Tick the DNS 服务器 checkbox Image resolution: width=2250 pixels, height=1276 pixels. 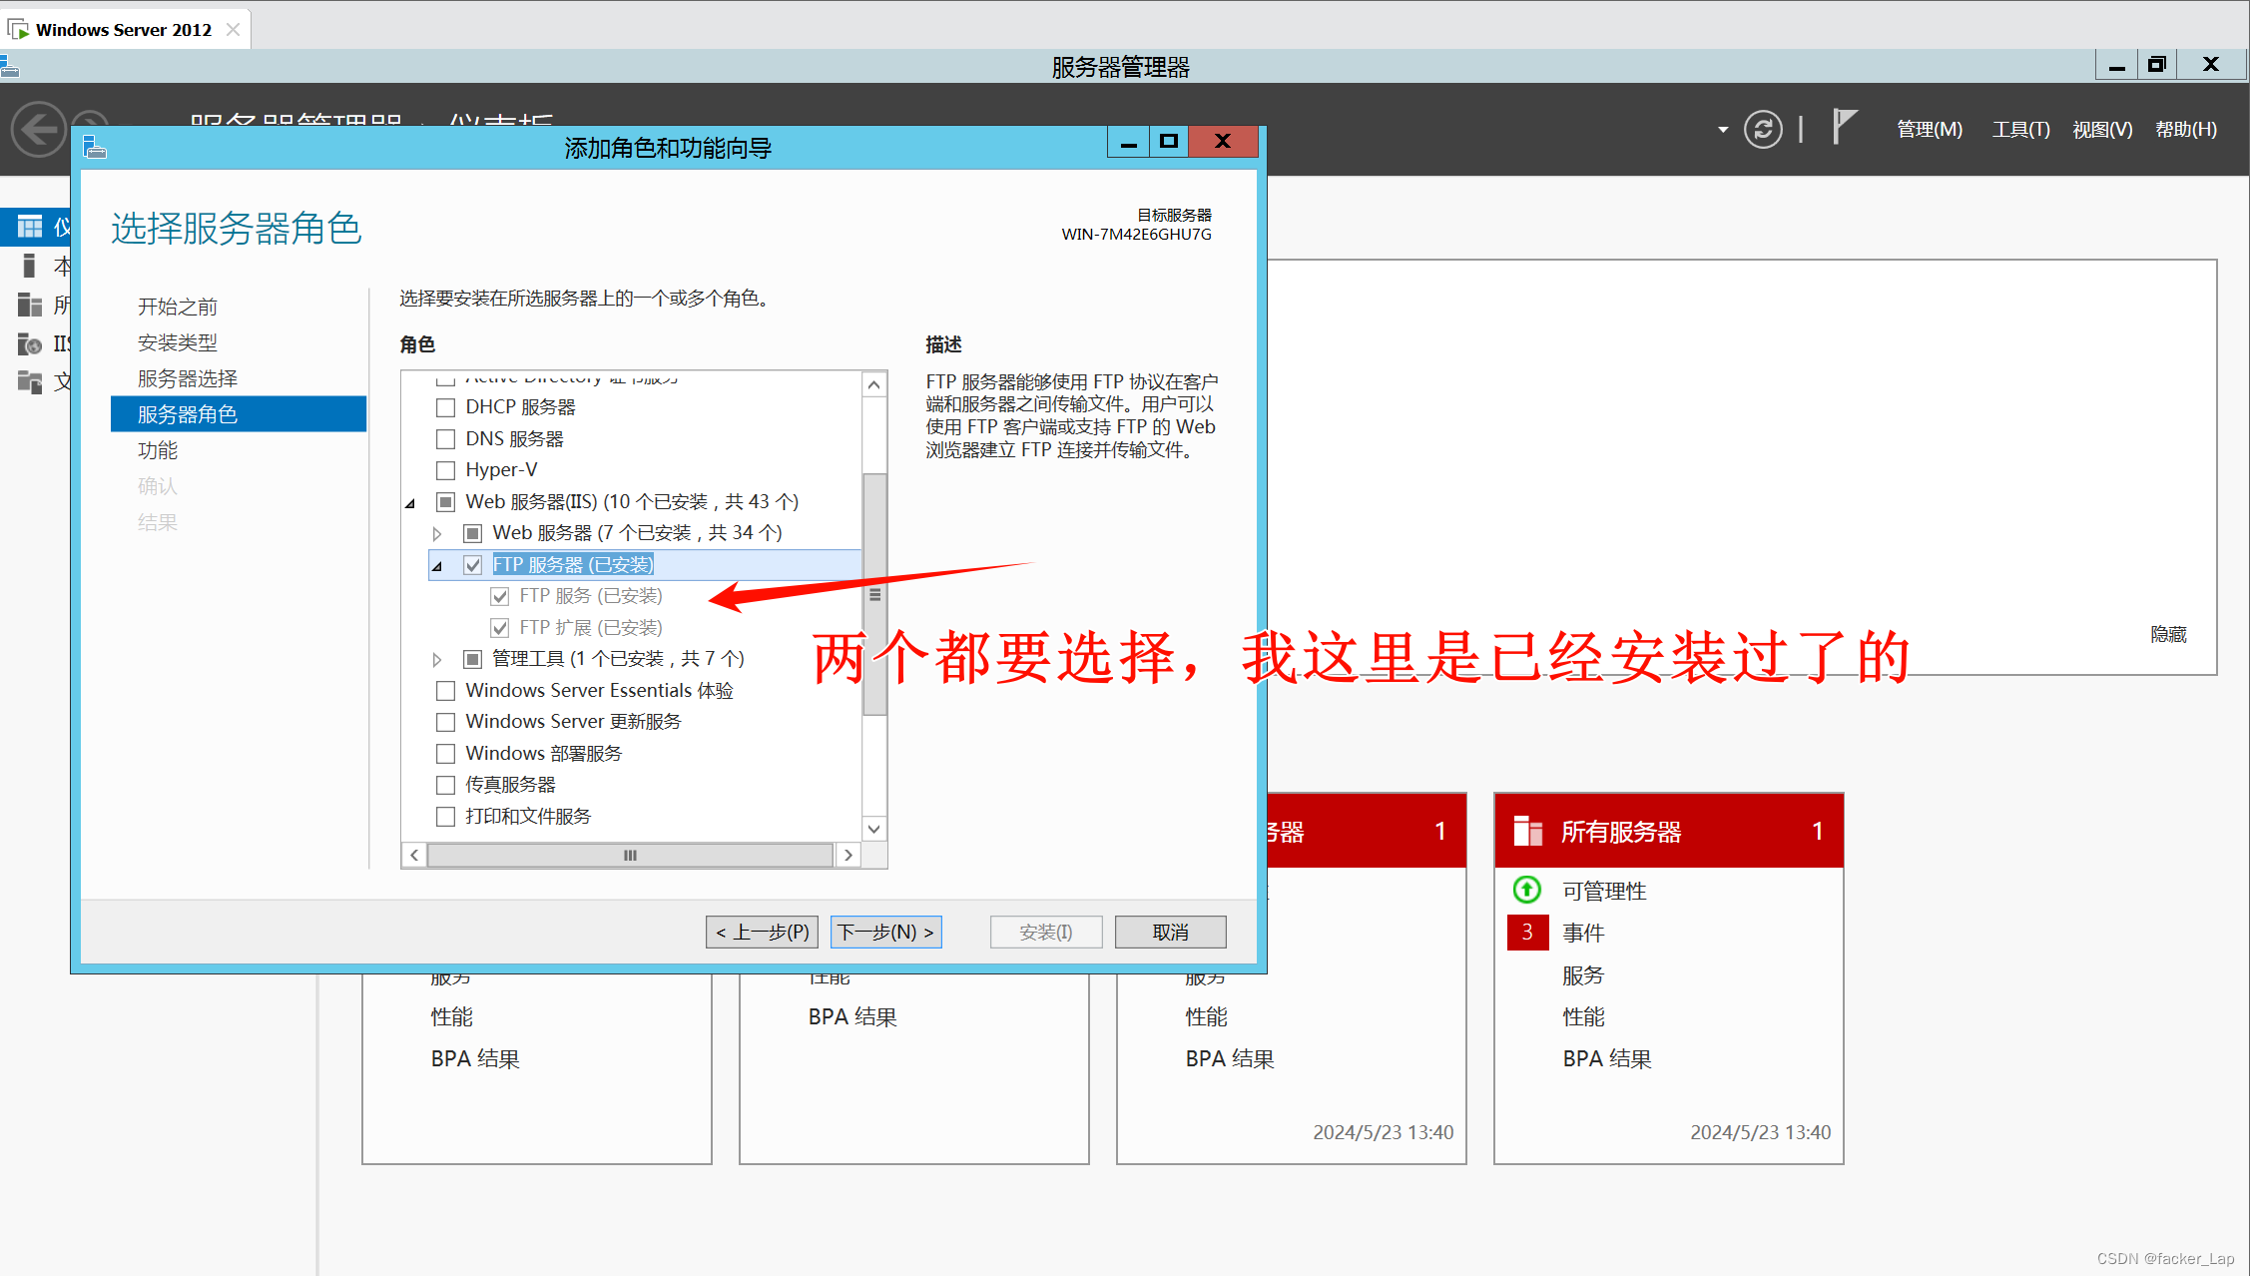446,439
